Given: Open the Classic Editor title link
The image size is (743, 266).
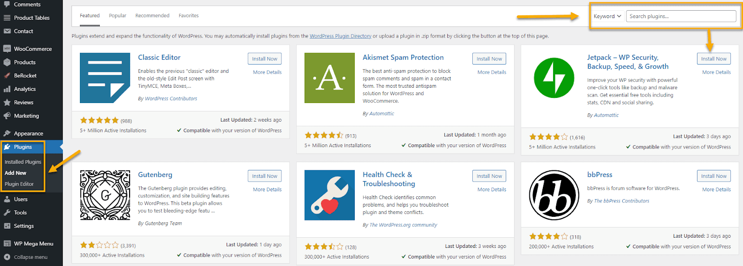Looking at the screenshot, I should [159, 58].
